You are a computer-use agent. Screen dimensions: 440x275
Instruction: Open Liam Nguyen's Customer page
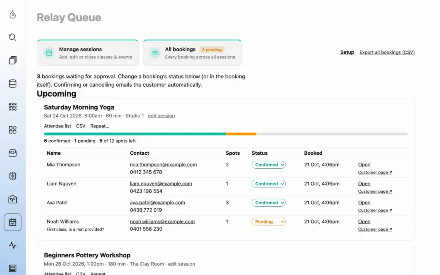click(x=375, y=191)
